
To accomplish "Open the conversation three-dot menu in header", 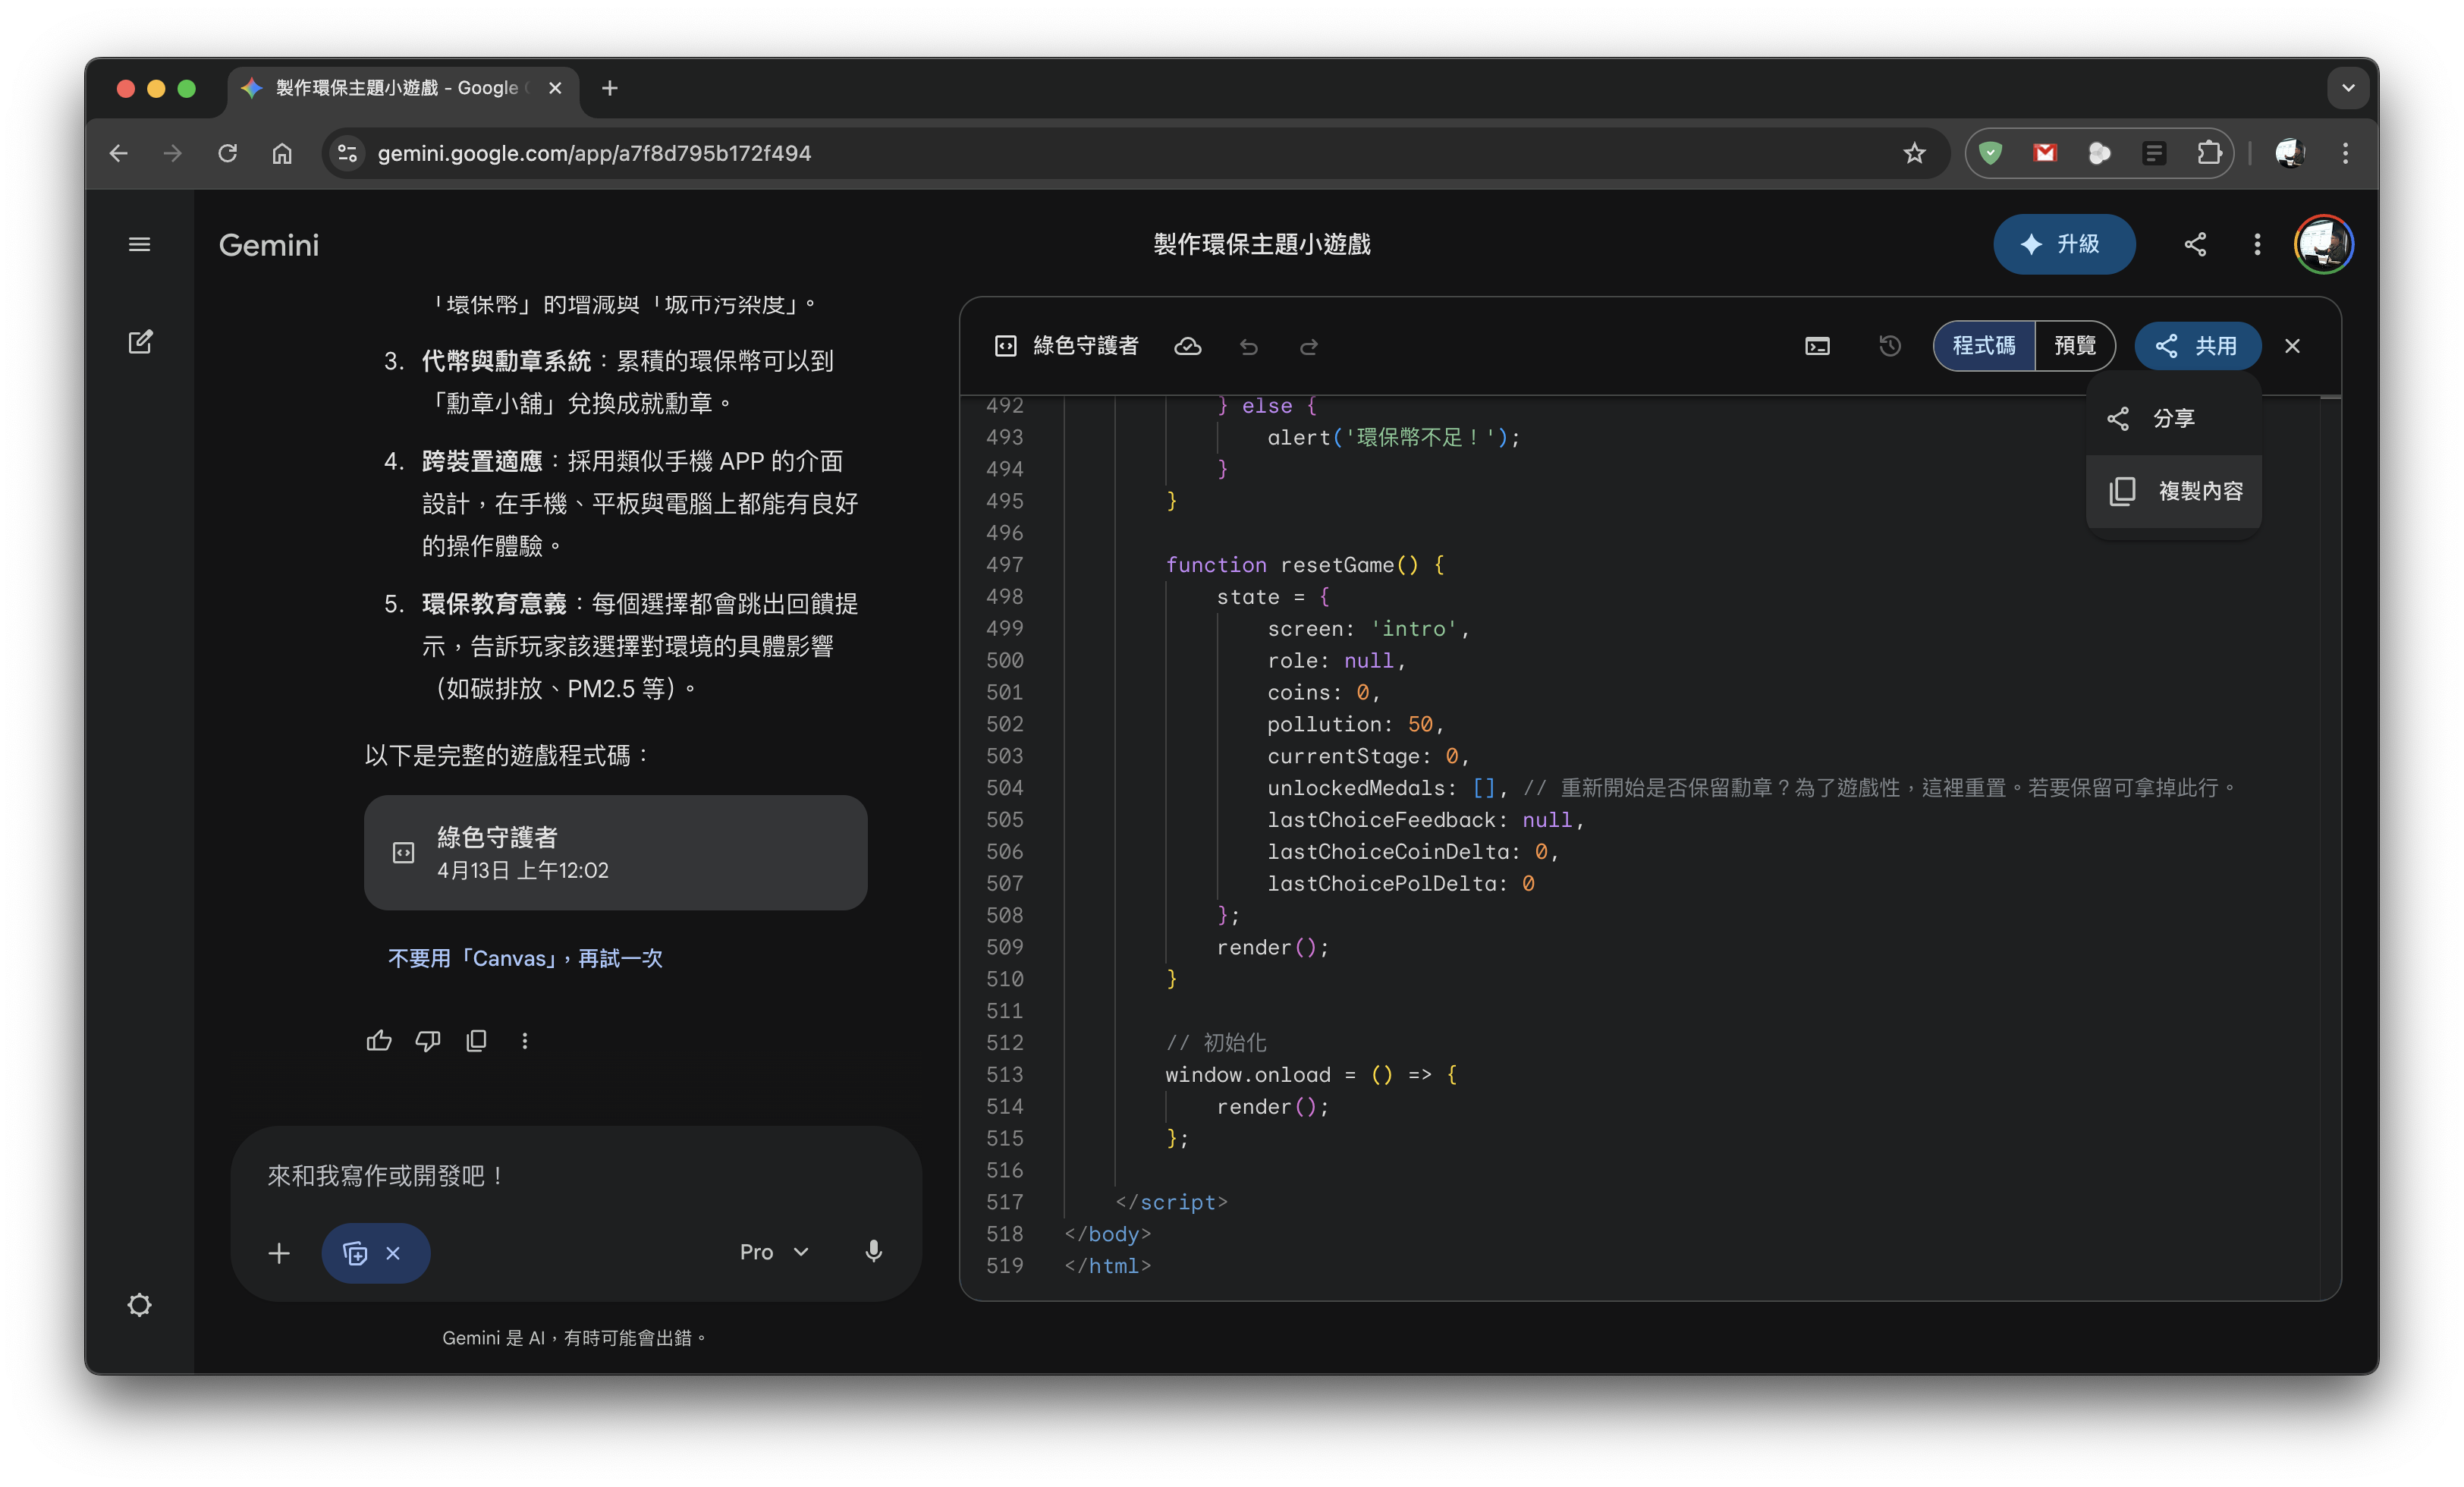I will pyautogui.click(x=2257, y=244).
